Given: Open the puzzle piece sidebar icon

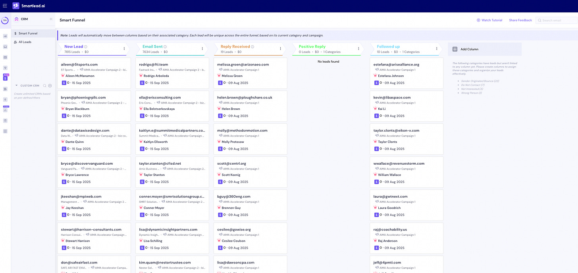Looking at the screenshot, I should coord(5,89).
